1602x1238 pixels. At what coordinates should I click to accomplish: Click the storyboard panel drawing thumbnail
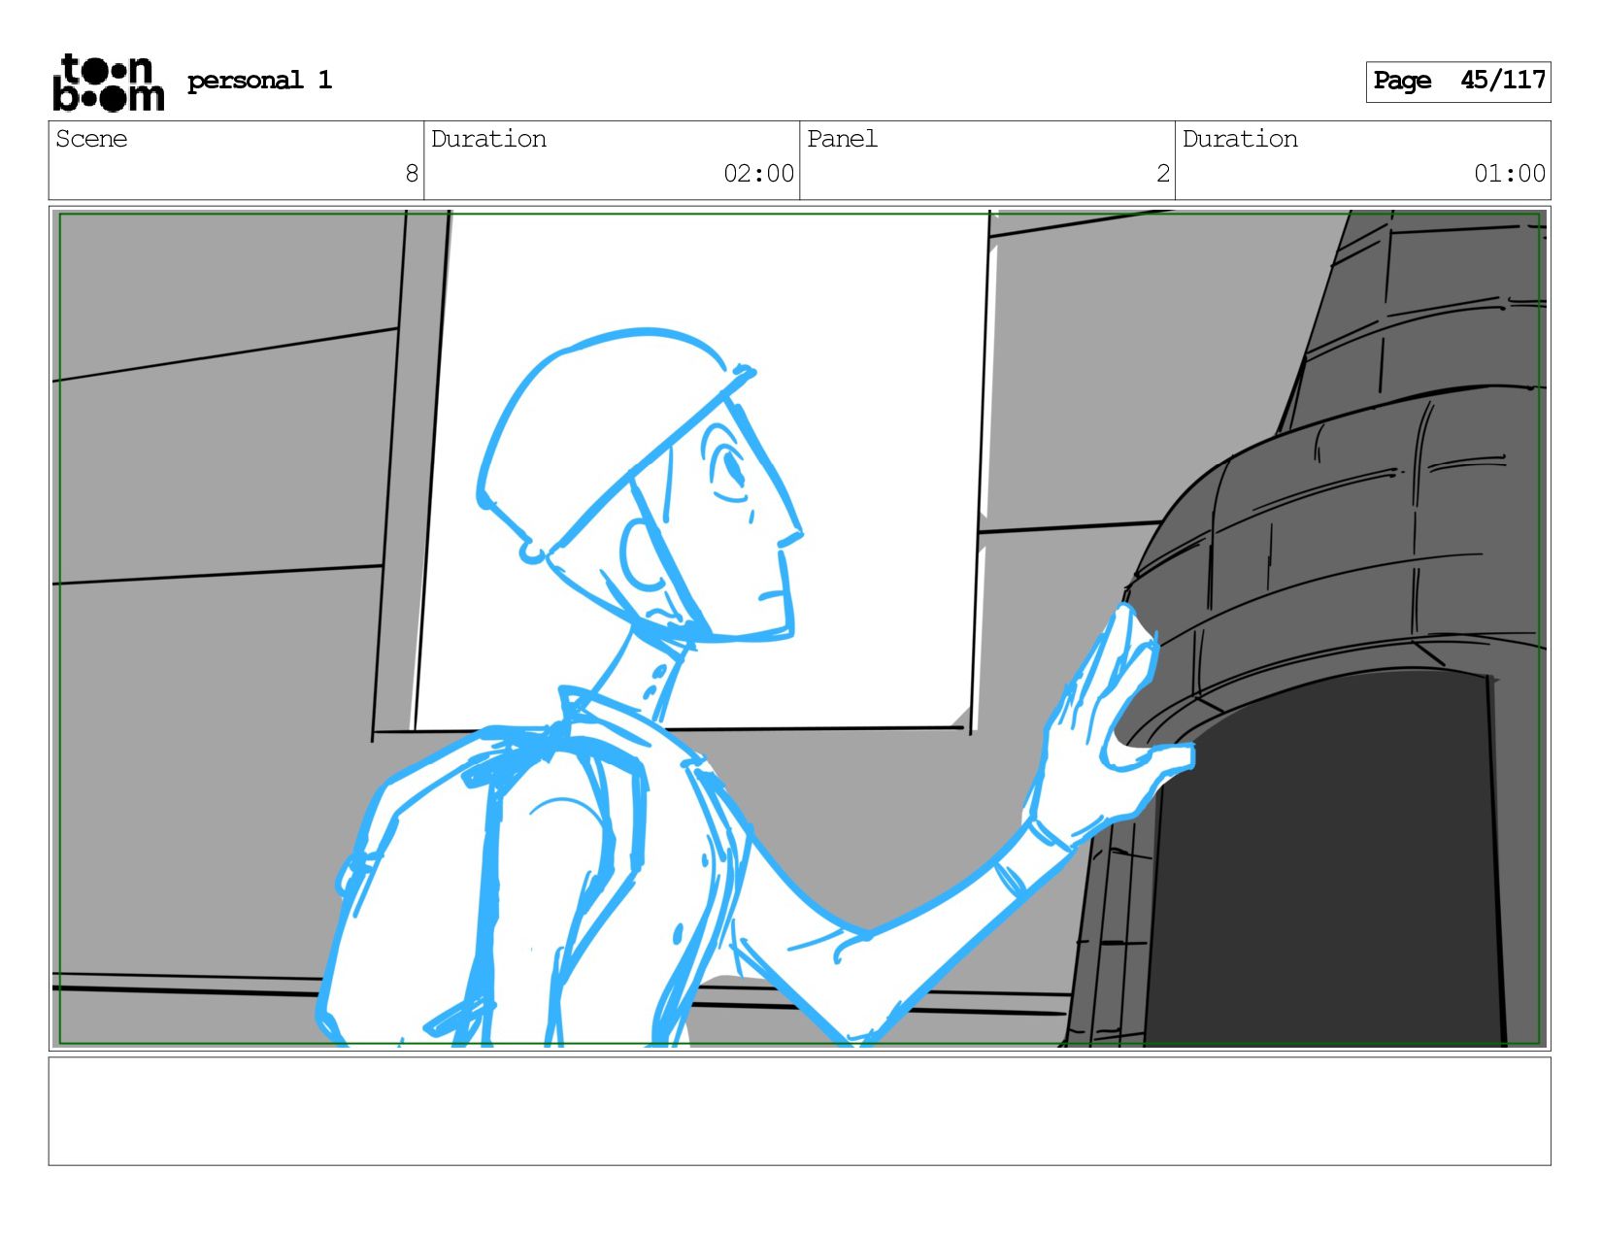tap(799, 628)
